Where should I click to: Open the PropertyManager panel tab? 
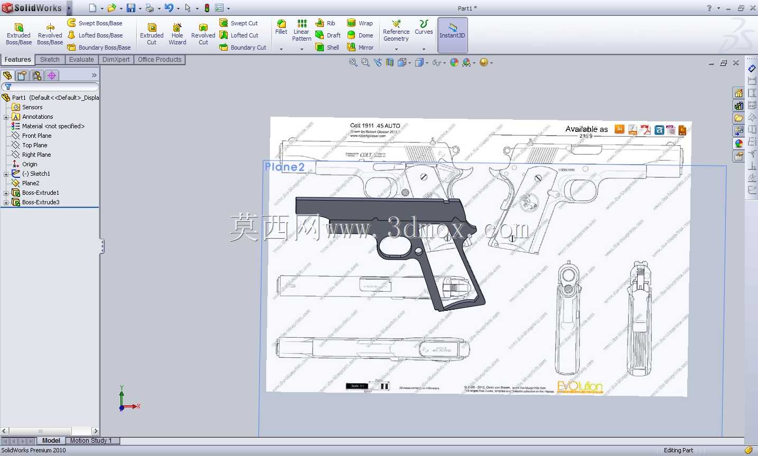(22, 75)
